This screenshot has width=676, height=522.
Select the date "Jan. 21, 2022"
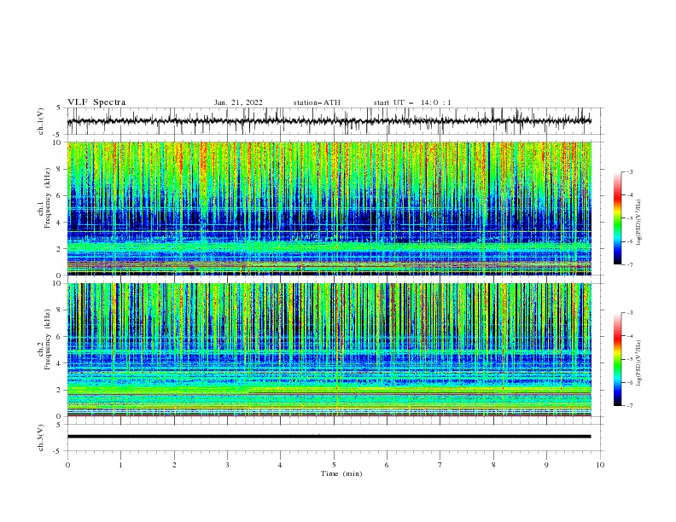click(x=238, y=102)
